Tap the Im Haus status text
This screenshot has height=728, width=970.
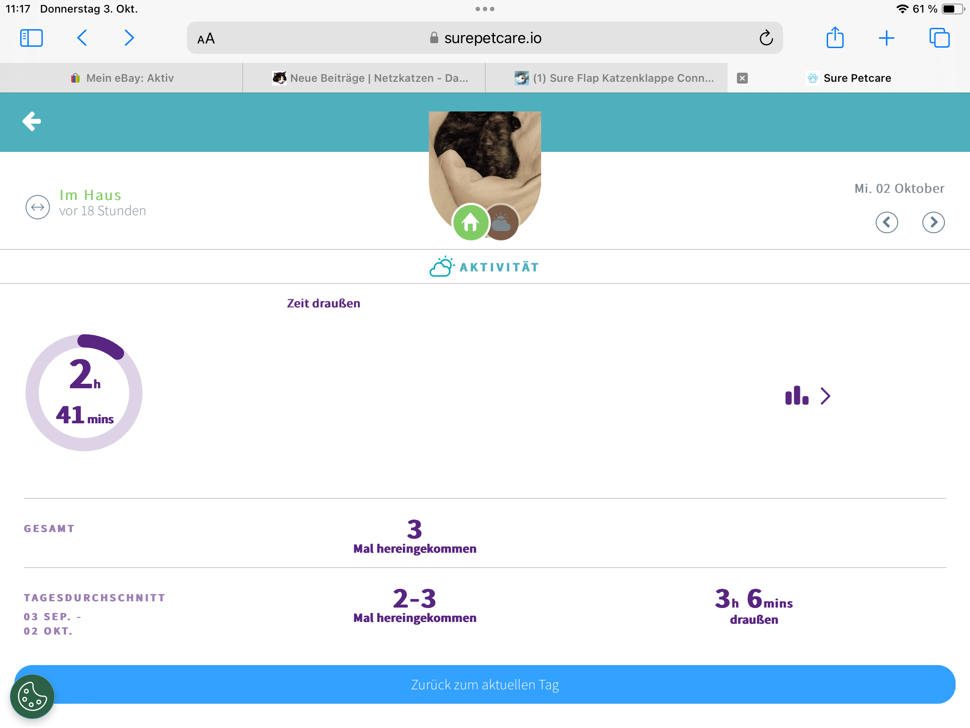tap(90, 195)
